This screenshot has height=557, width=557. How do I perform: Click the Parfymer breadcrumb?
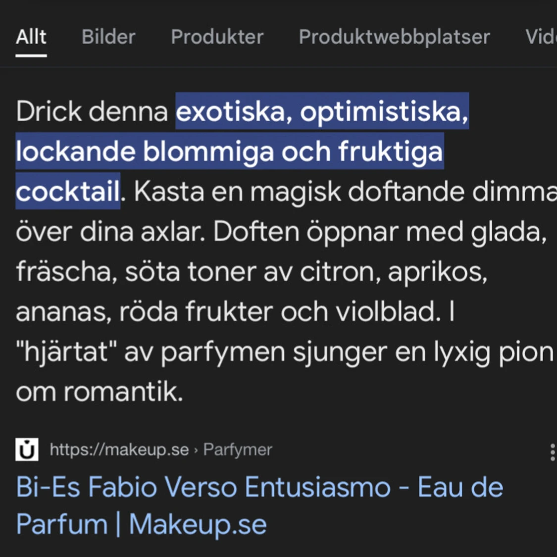pos(238,450)
